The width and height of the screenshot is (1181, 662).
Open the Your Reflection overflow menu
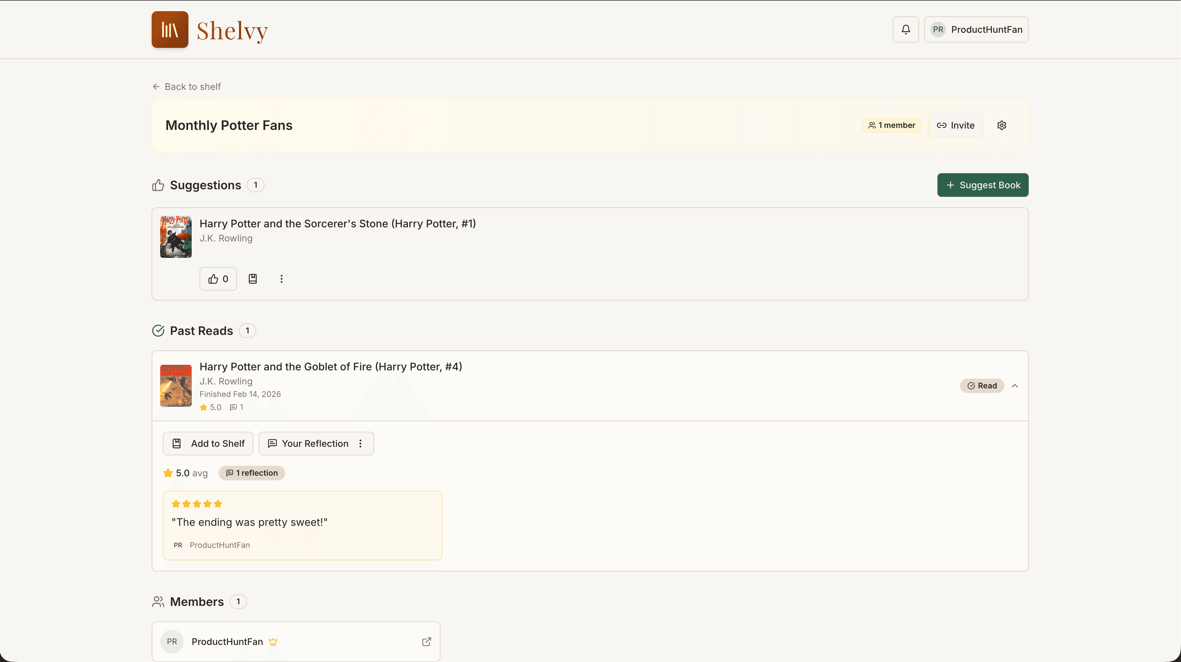[360, 443]
